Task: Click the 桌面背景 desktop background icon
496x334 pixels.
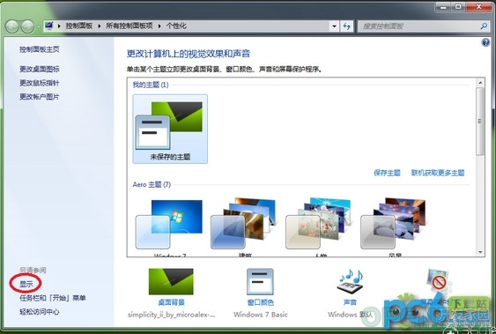Action: tap(171, 281)
